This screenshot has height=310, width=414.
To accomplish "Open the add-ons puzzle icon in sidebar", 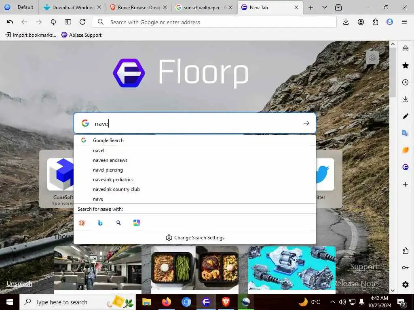I will [x=406, y=251].
